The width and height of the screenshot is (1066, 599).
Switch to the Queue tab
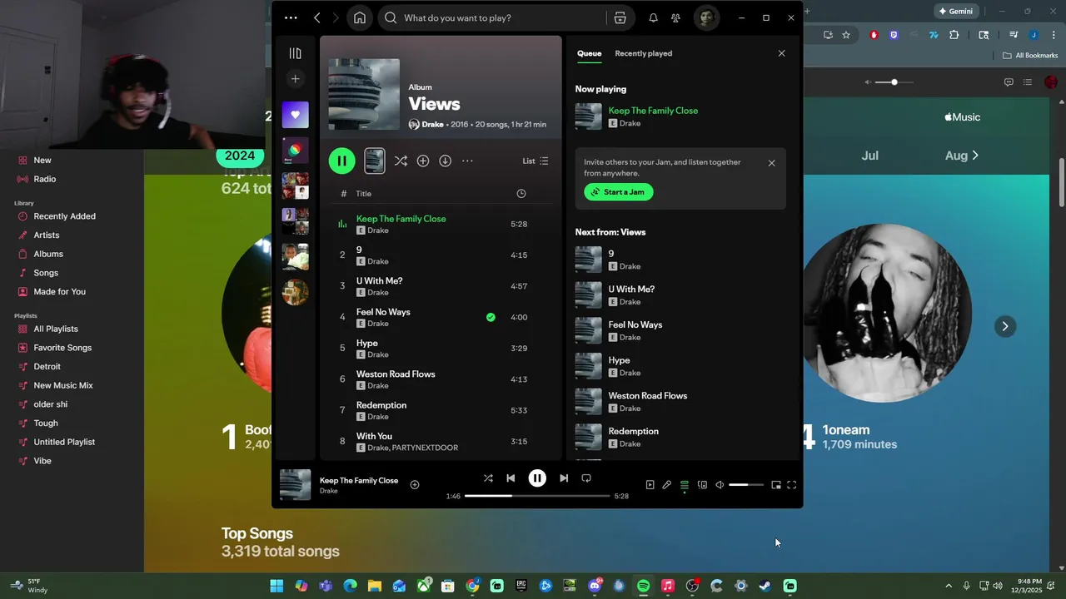point(589,53)
